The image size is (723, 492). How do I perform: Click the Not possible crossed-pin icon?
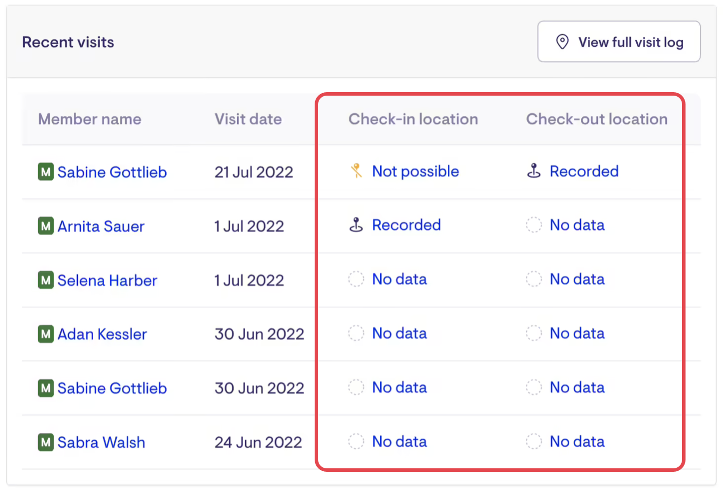[356, 171]
